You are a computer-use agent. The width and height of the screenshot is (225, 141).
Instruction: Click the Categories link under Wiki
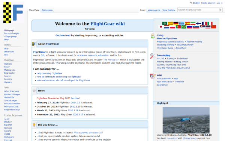(162, 85)
